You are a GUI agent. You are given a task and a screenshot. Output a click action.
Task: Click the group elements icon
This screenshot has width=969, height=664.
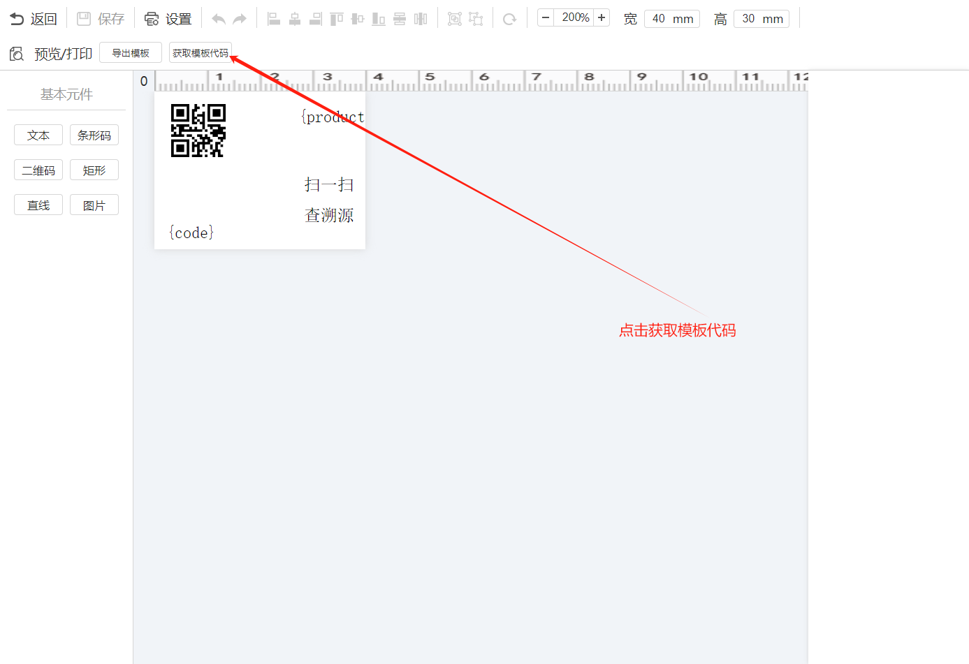(455, 19)
